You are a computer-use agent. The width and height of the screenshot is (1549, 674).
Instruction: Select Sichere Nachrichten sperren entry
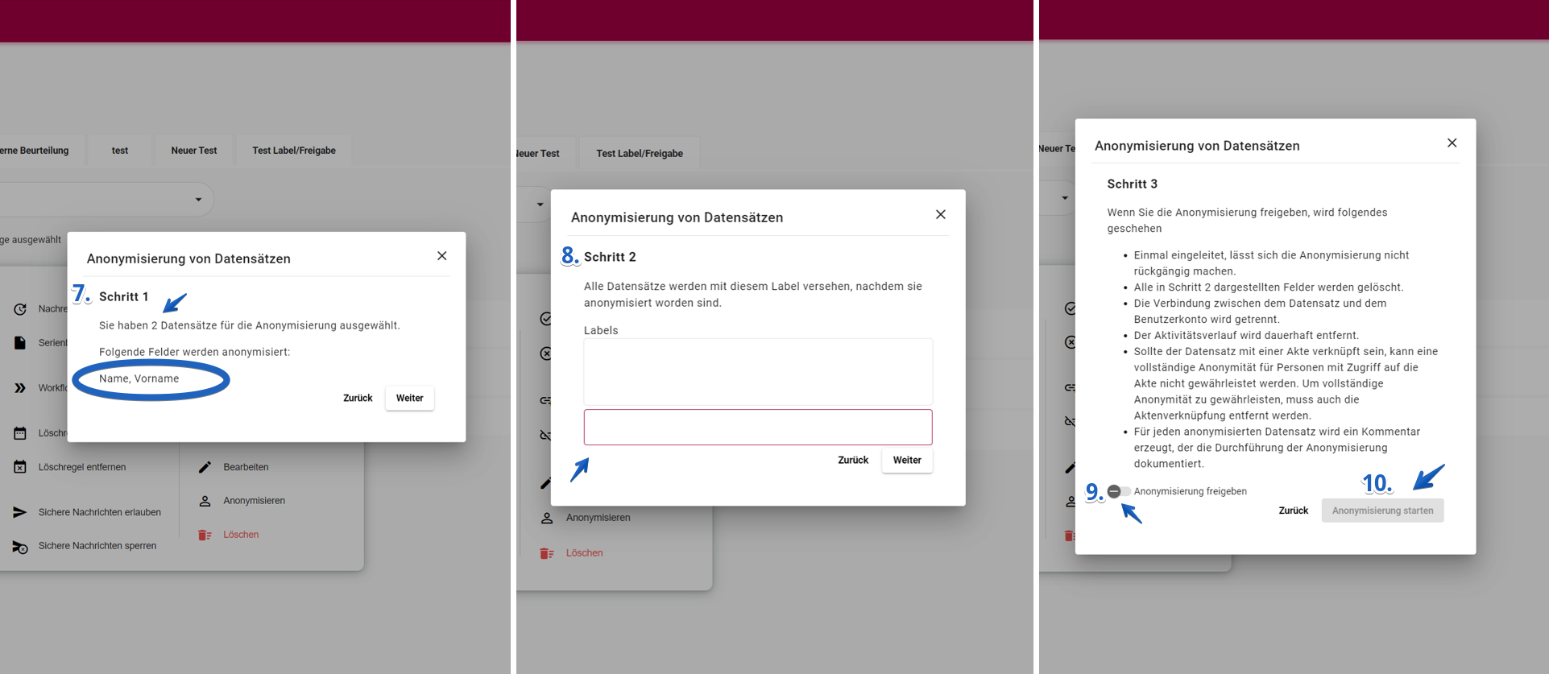pyautogui.click(x=97, y=546)
